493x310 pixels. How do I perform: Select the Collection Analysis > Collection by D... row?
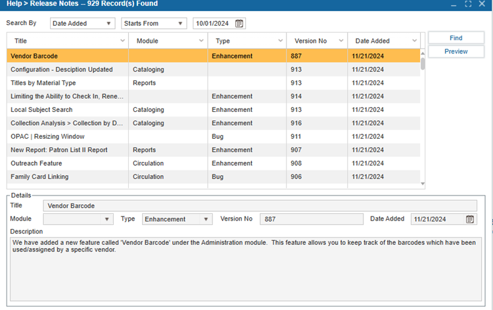tap(213, 123)
